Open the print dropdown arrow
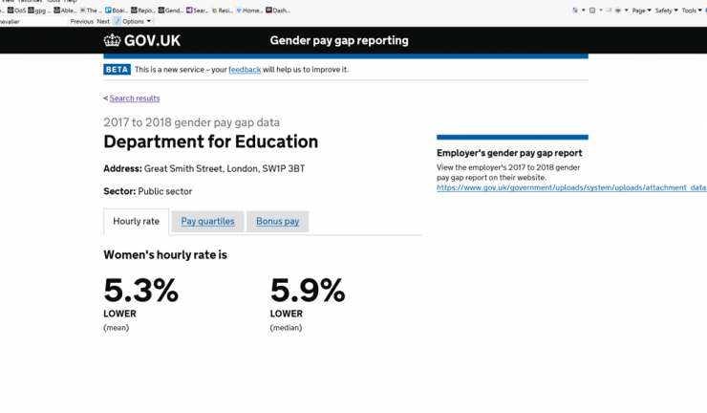 [627, 10]
